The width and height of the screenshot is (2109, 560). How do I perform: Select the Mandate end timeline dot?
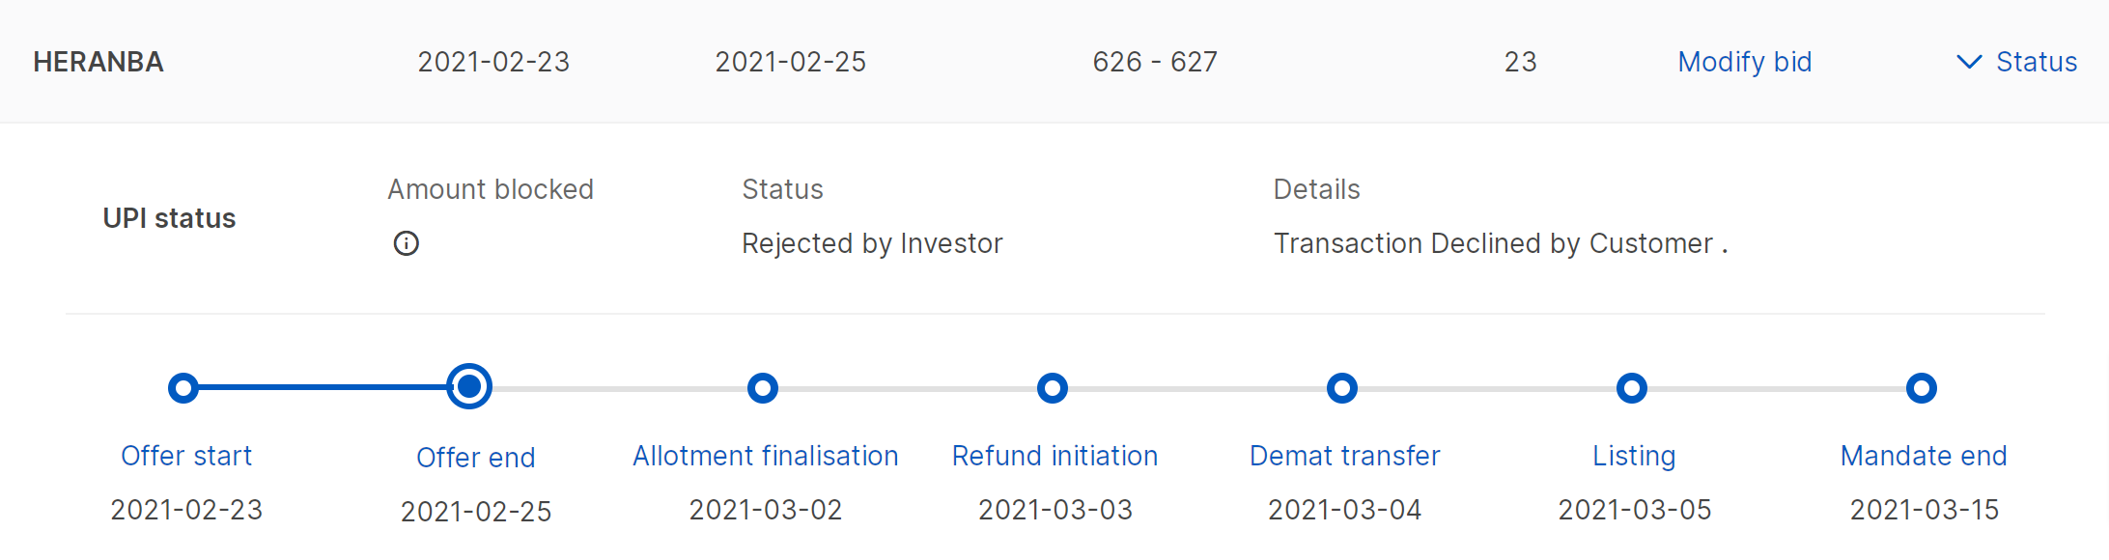pyautogui.click(x=1922, y=388)
